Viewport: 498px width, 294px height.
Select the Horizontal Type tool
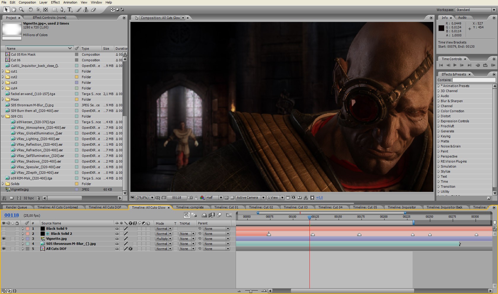[x=70, y=9]
